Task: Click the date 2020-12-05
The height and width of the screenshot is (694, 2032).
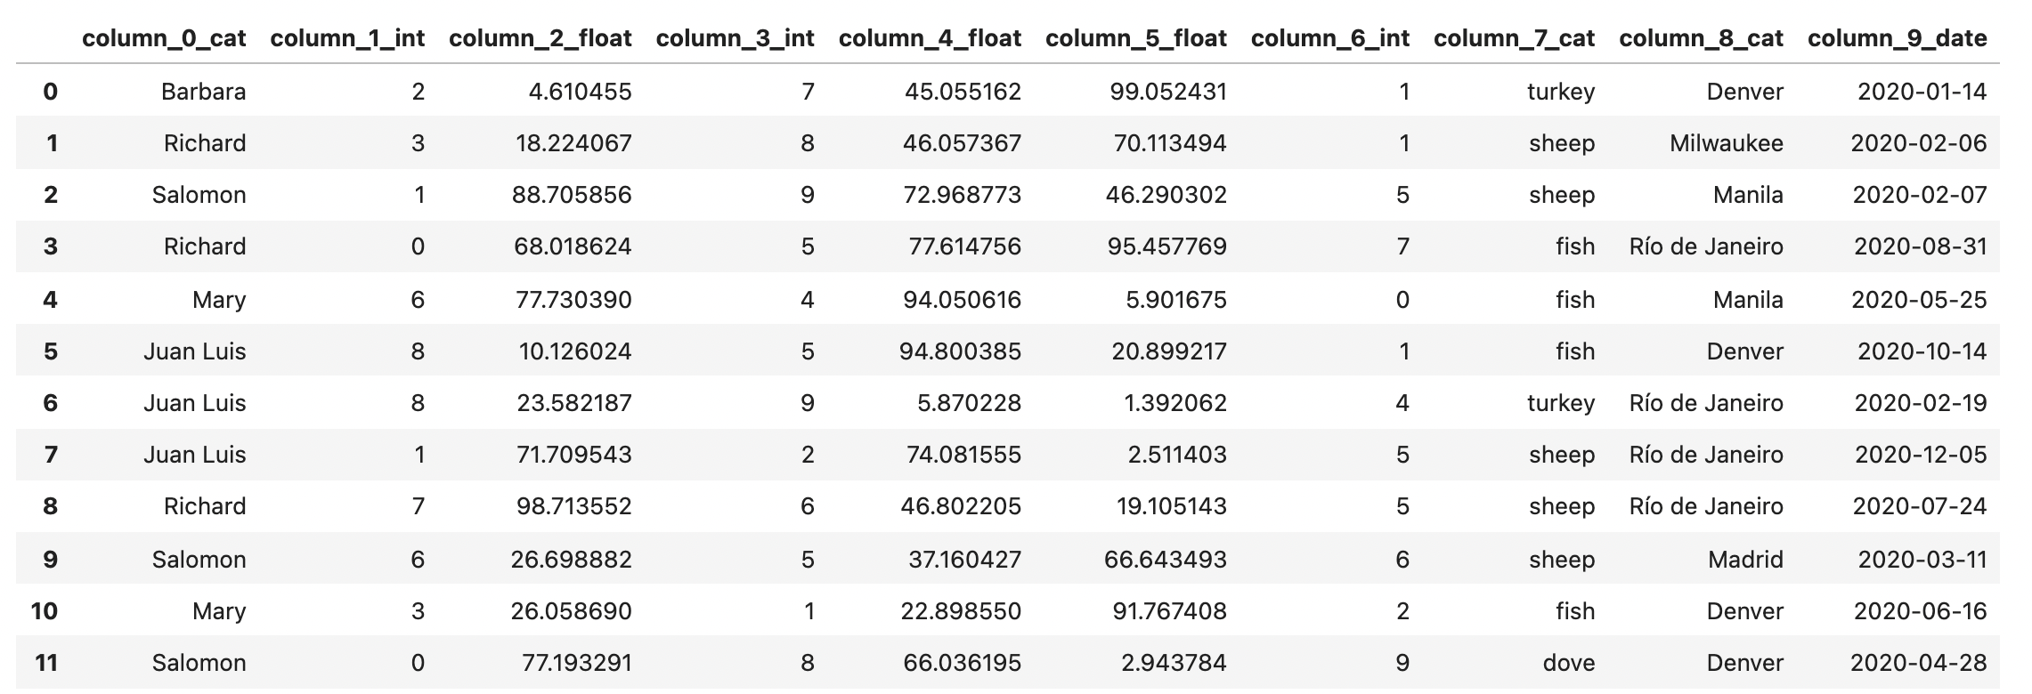Action: (1920, 455)
